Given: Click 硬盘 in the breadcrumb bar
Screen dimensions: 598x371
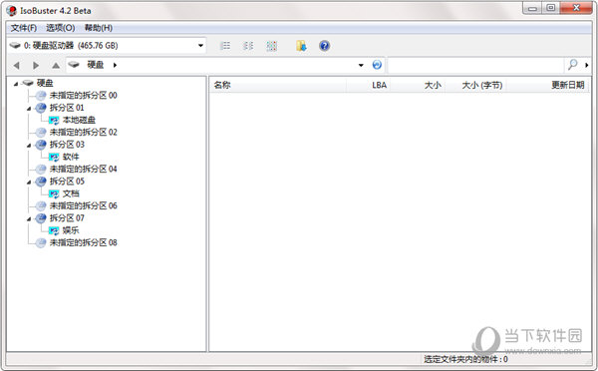Looking at the screenshot, I should point(96,65).
